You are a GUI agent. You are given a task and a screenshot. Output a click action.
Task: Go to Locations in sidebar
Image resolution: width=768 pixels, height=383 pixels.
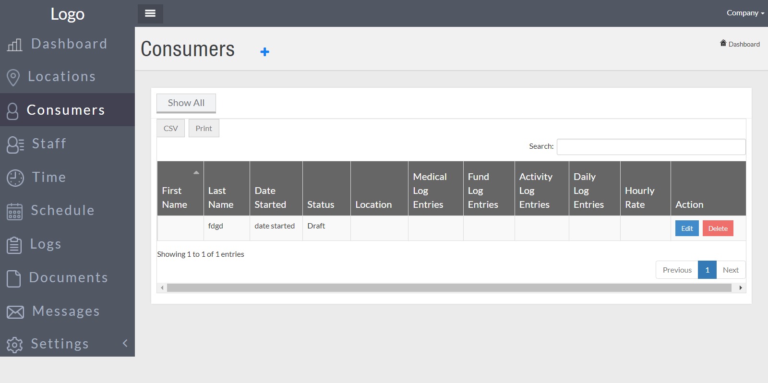pyautogui.click(x=67, y=76)
